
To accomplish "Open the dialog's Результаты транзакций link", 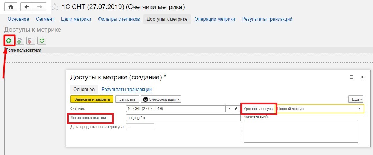I will pos(127,90).
